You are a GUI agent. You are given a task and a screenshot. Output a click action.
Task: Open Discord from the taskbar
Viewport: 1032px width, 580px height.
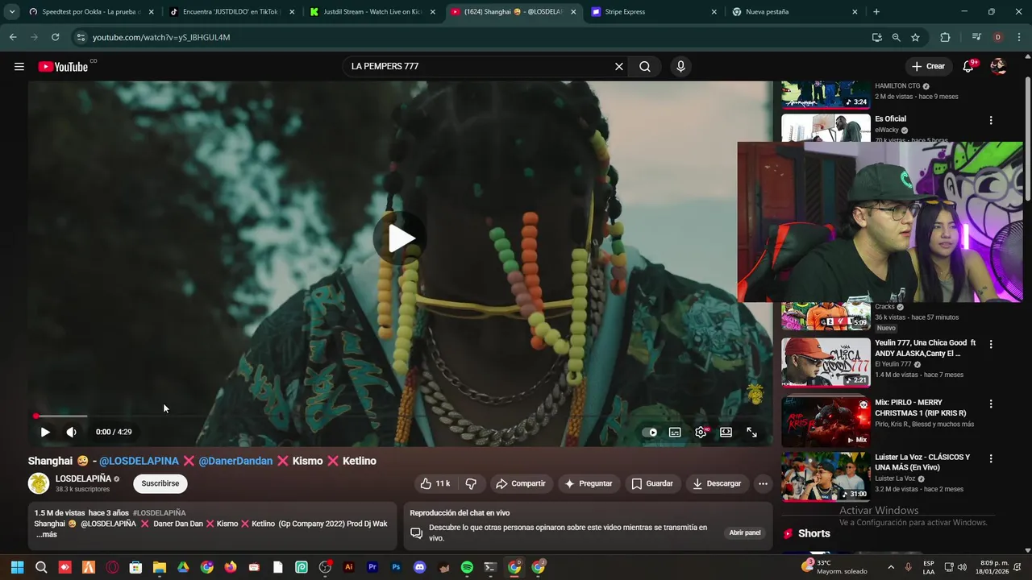pyautogui.click(x=419, y=567)
